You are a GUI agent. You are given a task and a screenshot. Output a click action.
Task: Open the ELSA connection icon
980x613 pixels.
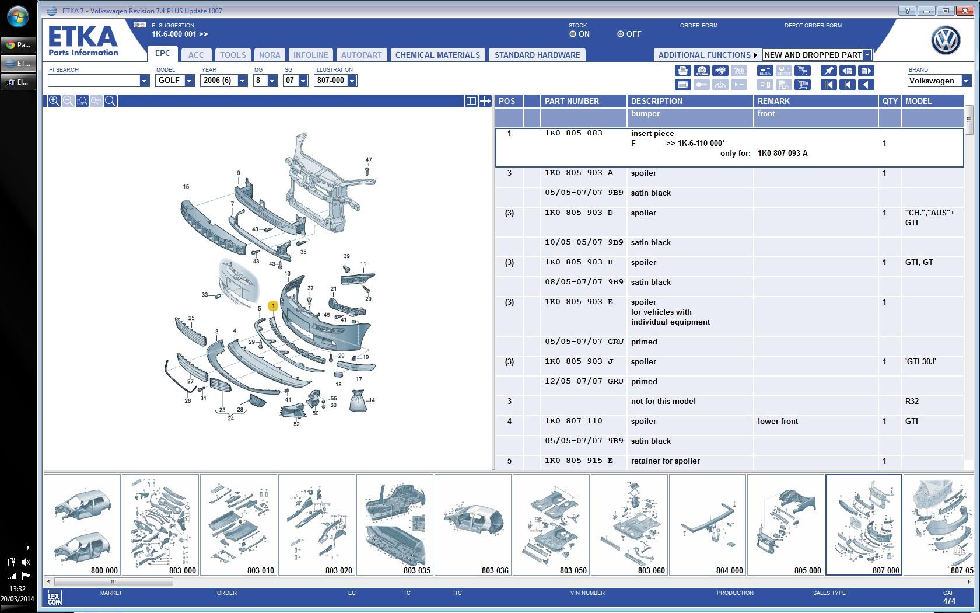click(765, 71)
